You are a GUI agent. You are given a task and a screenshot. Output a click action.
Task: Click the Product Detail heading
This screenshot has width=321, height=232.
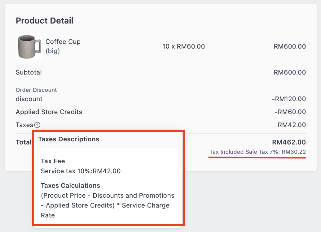45,21
